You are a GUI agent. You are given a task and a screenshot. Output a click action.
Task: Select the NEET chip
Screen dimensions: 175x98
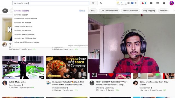[93, 11]
